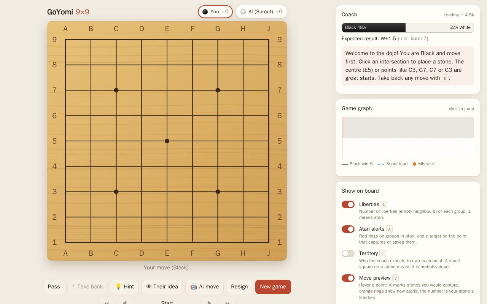Click the Resign button
This screenshot has width=487, height=304.
click(239, 287)
